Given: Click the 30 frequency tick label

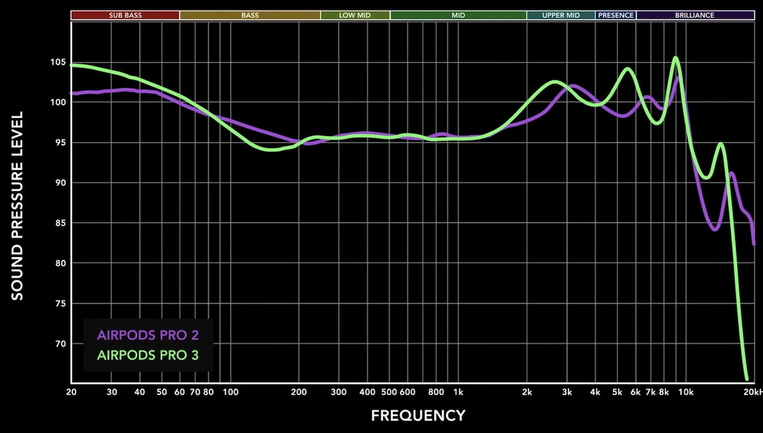Looking at the screenshot, I should (x=111, y=392).
